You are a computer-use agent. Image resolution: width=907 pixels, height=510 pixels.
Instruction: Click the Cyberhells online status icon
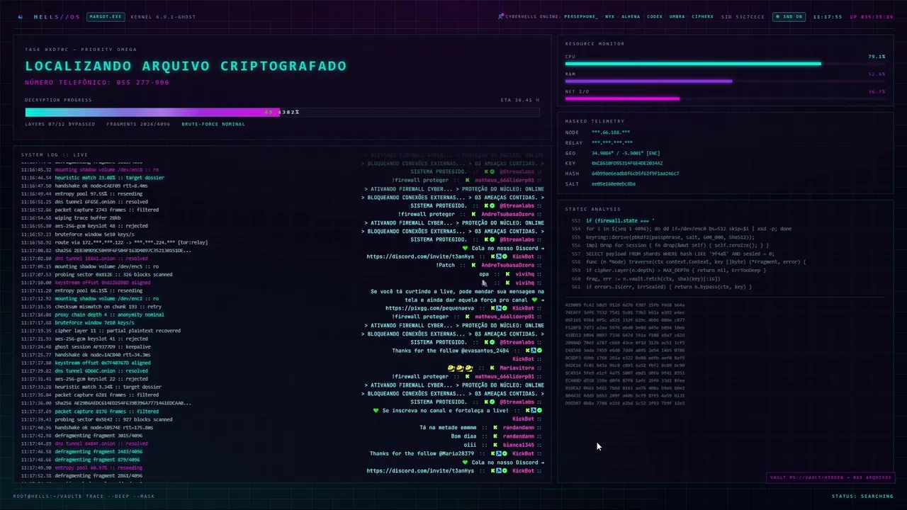501,16
